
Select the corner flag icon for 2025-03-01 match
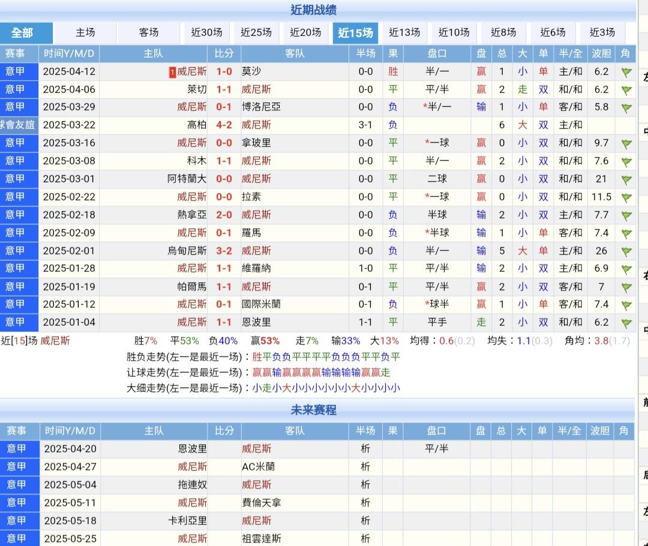pyautogui.click(x=626, y=180)
